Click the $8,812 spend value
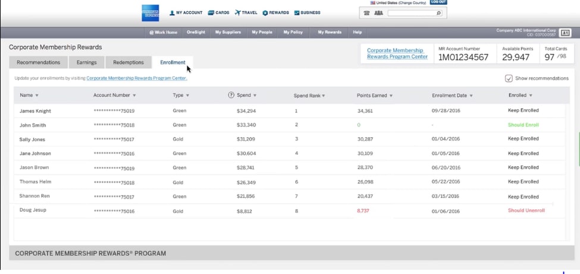Screen dimensions: 580x274 tap(244, 212)
